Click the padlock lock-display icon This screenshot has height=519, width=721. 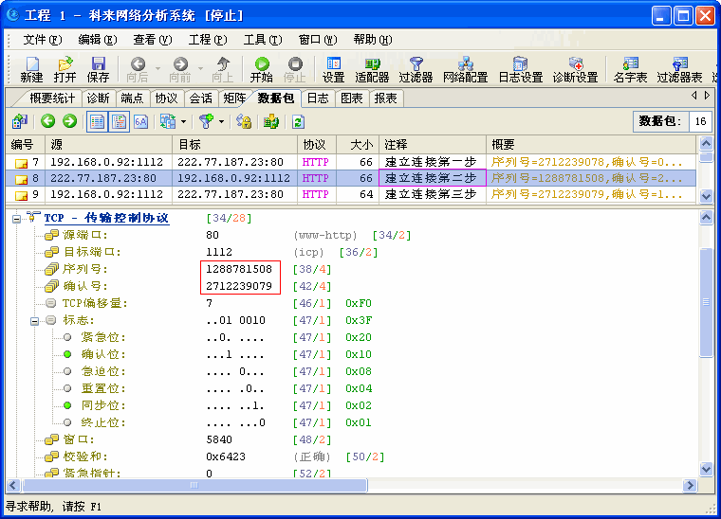244,121
